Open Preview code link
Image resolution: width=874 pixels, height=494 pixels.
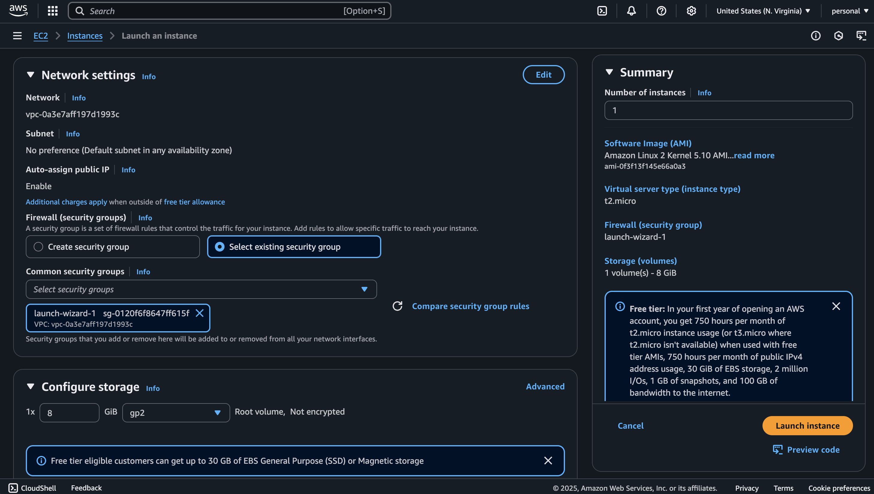(x=806, y=450)
